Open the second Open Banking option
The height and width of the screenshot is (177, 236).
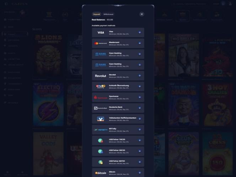(118, 65)
